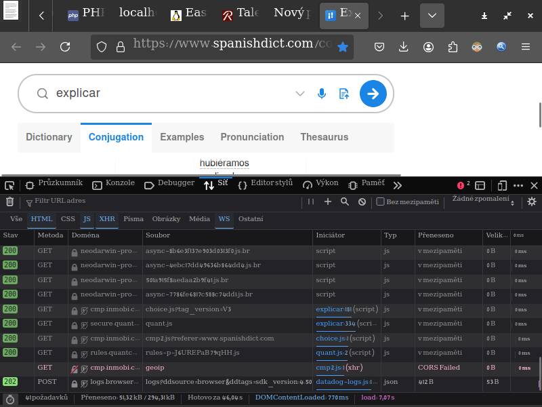Click the page vertical scrollbar thumb
This screenshot has height=407, width=542.
pyautogui.click(x=539, y=115)
